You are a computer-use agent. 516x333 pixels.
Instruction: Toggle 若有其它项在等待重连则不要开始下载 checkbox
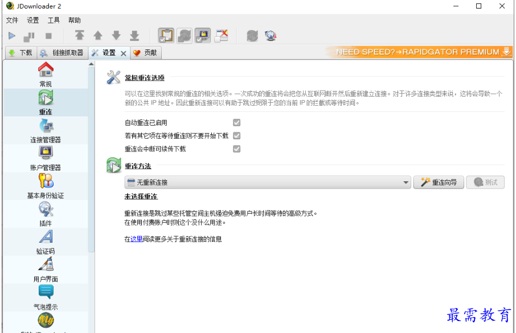[236, 136]
